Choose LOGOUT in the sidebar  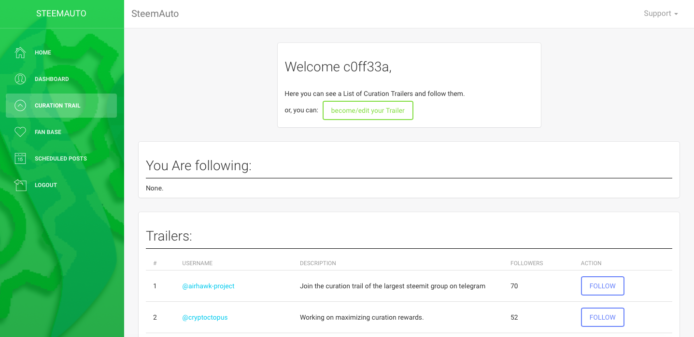[x=61, y=185]
